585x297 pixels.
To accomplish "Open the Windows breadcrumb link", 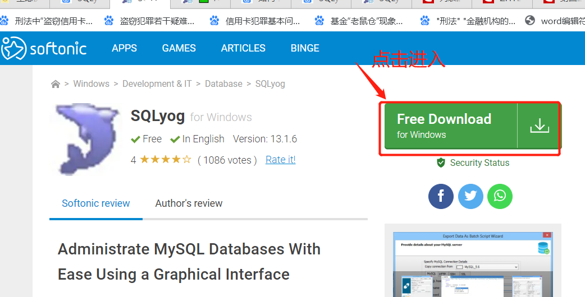I will [92, 83].
